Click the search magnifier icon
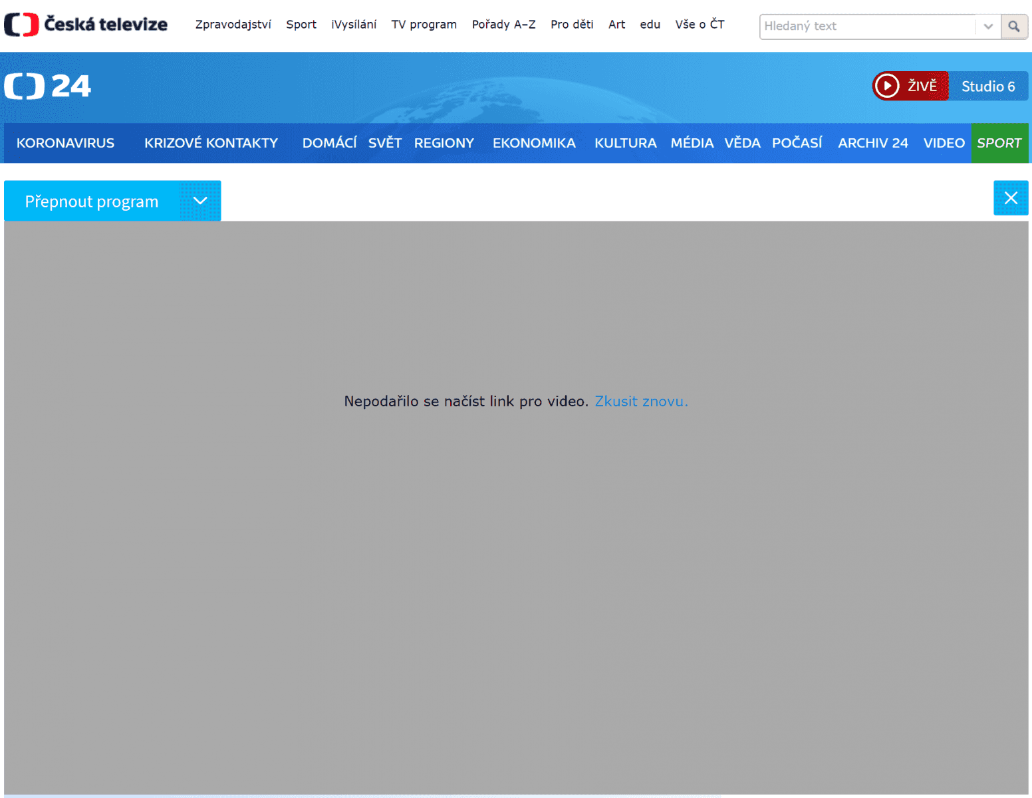Screen dimensions: 1032x798 click(1014, 26)
